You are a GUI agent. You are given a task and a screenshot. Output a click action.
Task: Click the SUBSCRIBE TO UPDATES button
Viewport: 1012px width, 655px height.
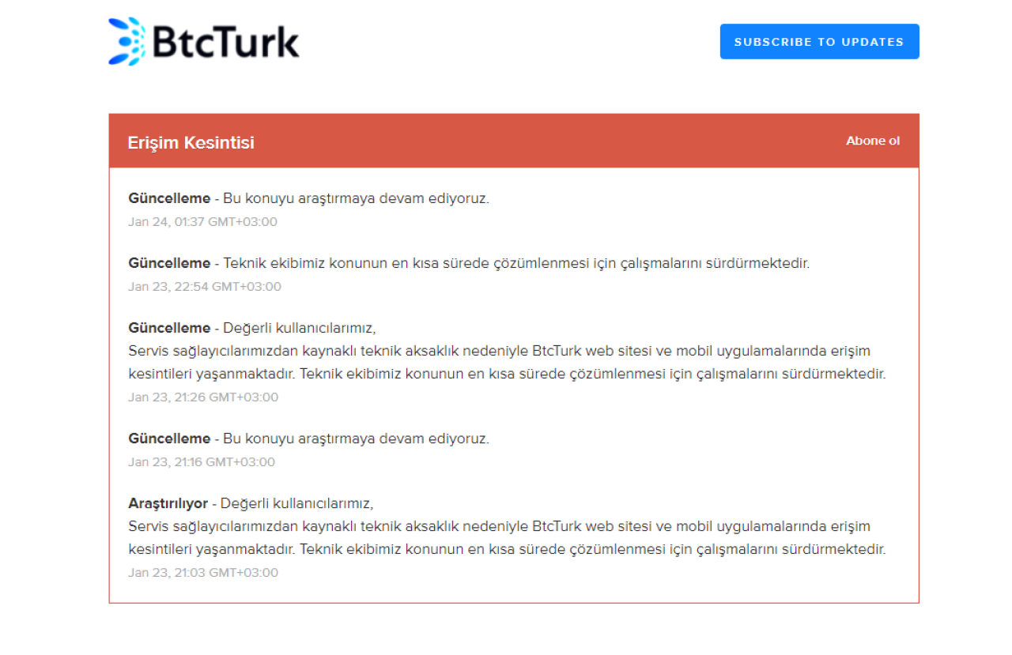click(x=819, y=41)
